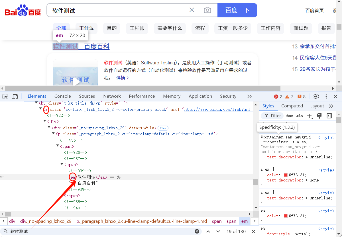Collapse the div _no-spacing_lzhxo_29 node
This screenshot has width=342, height=237.
(x=49, y=128)
